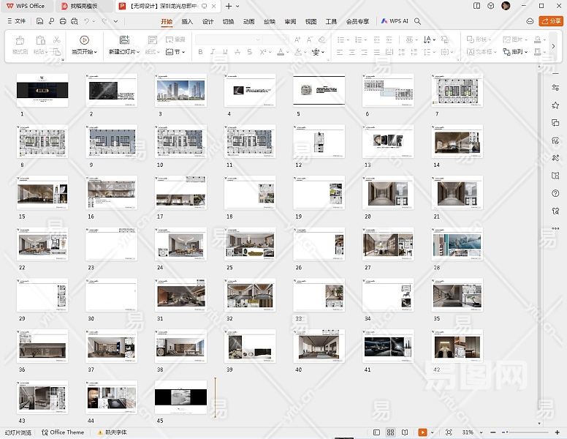Open the help question mark icon in sidebar

(555, 193)
